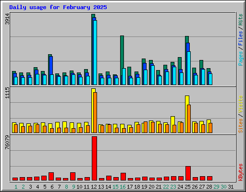This screenshot has height=192, width=246.
Task: Click day 3 on the date axis
Action: click(x=30, y=187)
